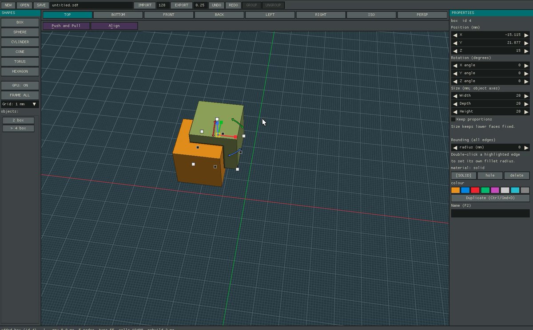Viewport: 533px width, 330px height.
Task: Add a SPHERE shape
Action: (x=20, y=32)
